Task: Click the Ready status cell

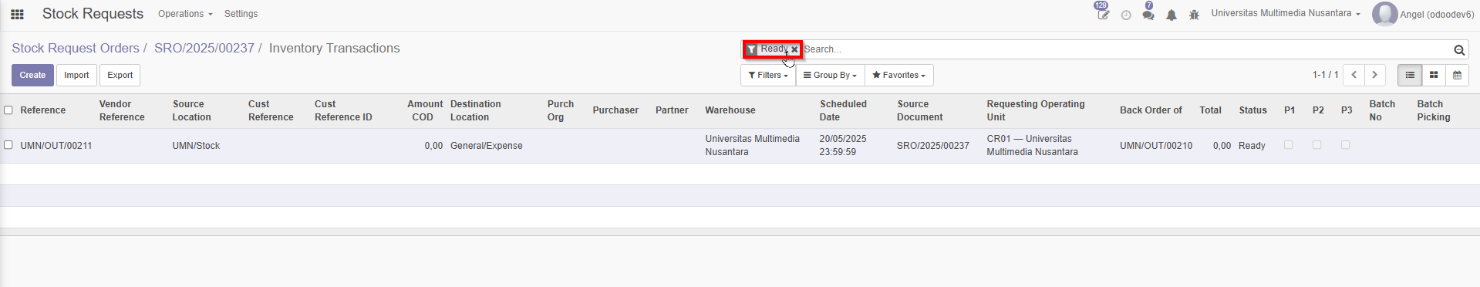Action: click(1252, 146)
